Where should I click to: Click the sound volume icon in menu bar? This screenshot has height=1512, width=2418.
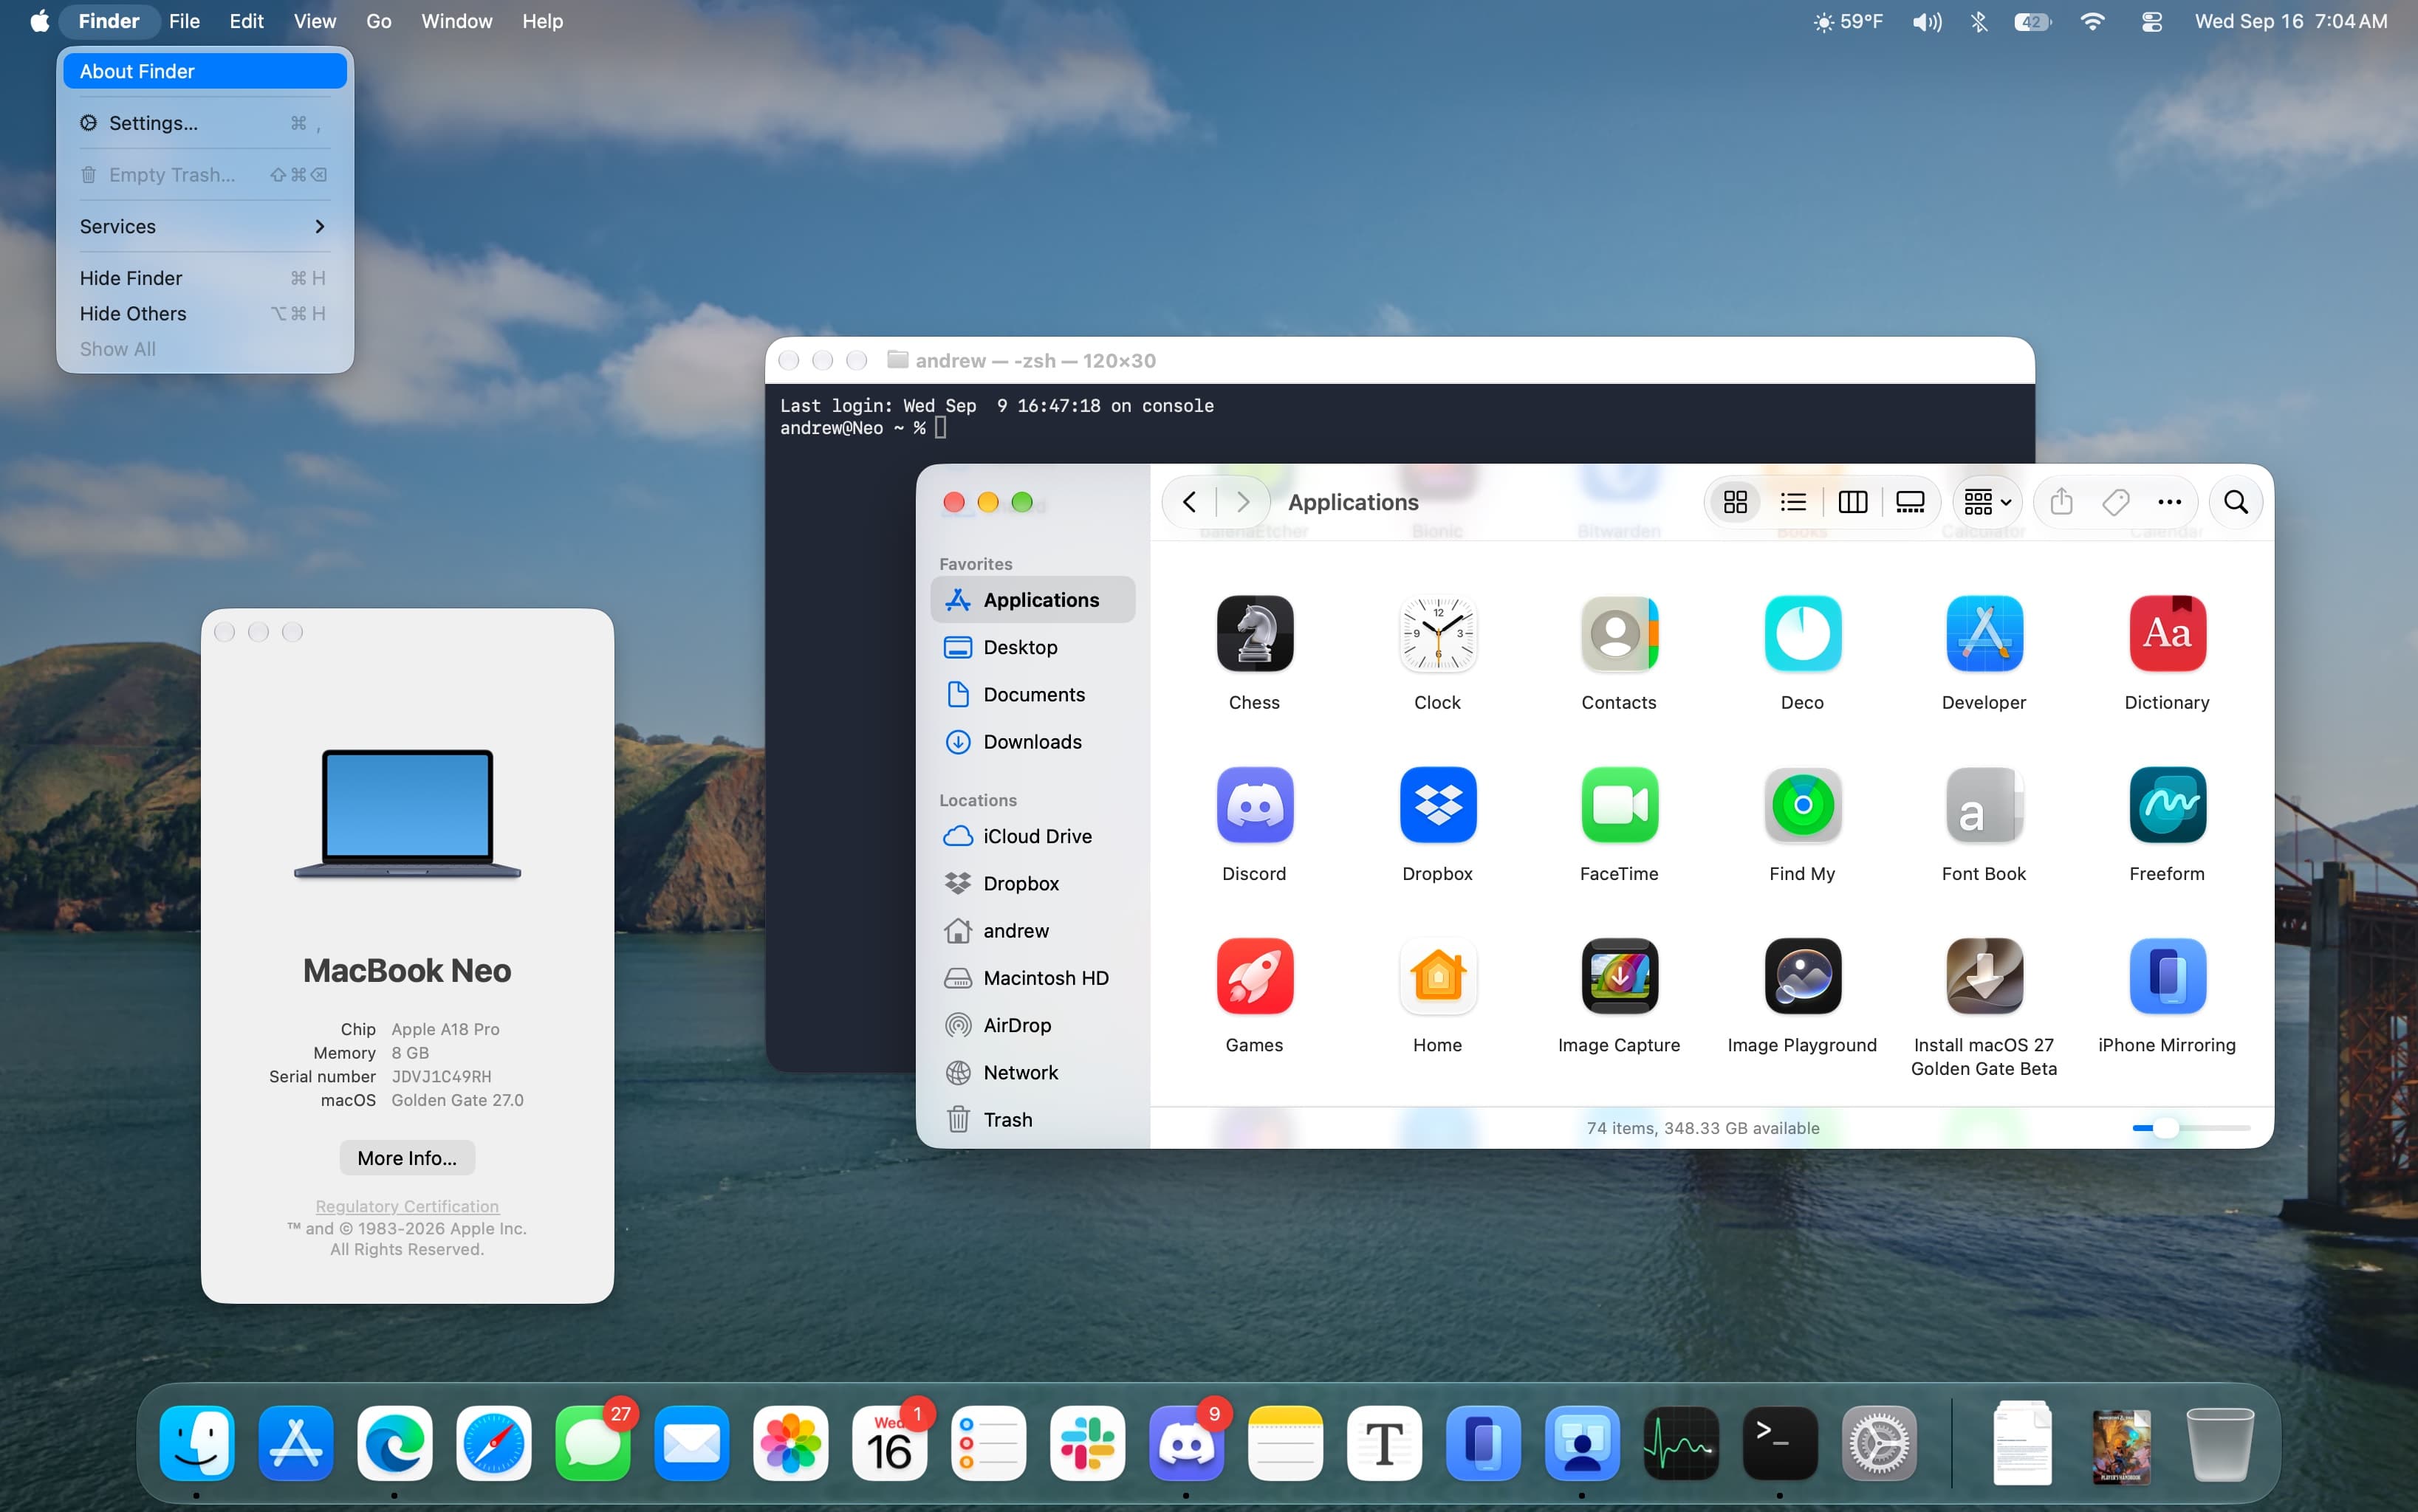1926,21
